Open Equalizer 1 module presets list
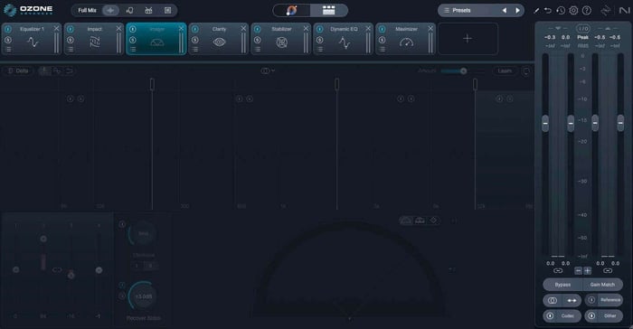The width and height of the screenshot is (633, 329). click(8, 49)
